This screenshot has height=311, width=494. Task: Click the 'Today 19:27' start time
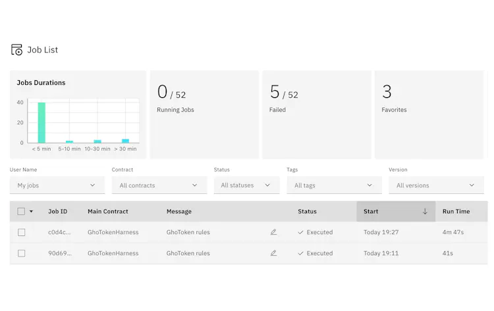point(381,232)
